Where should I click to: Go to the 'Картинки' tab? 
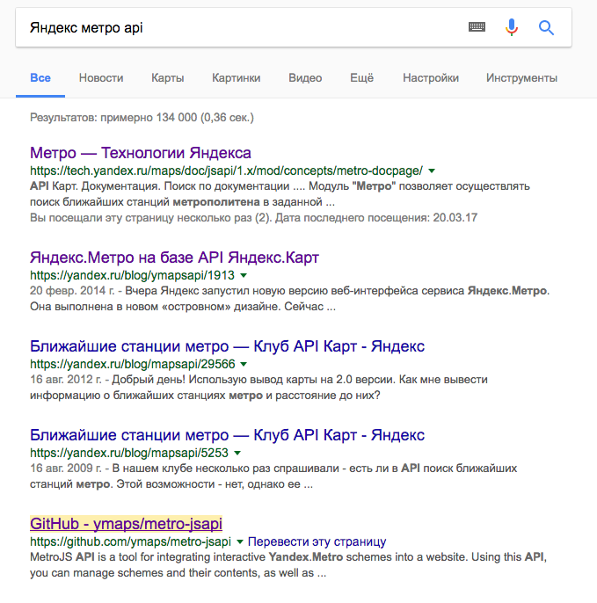pyautogui.click(x=237, y=78)
